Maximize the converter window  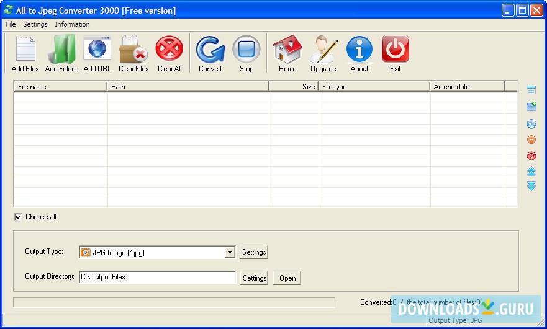522,10
